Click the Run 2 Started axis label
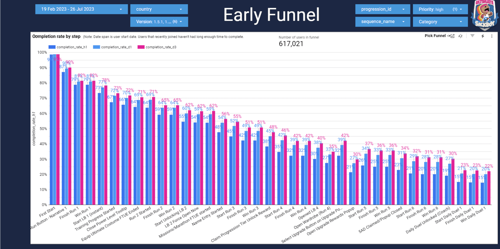The width and height of the screenshot is (500, 249). 140,214
